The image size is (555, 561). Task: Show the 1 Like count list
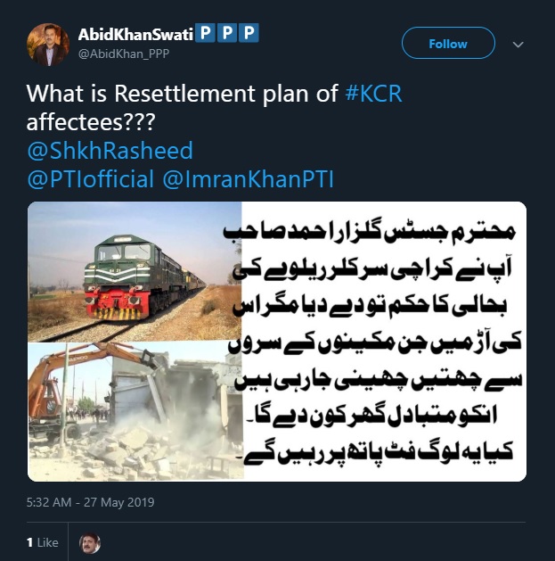coord(43,542)
